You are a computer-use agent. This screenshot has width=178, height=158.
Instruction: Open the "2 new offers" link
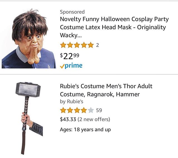point(94,119)
